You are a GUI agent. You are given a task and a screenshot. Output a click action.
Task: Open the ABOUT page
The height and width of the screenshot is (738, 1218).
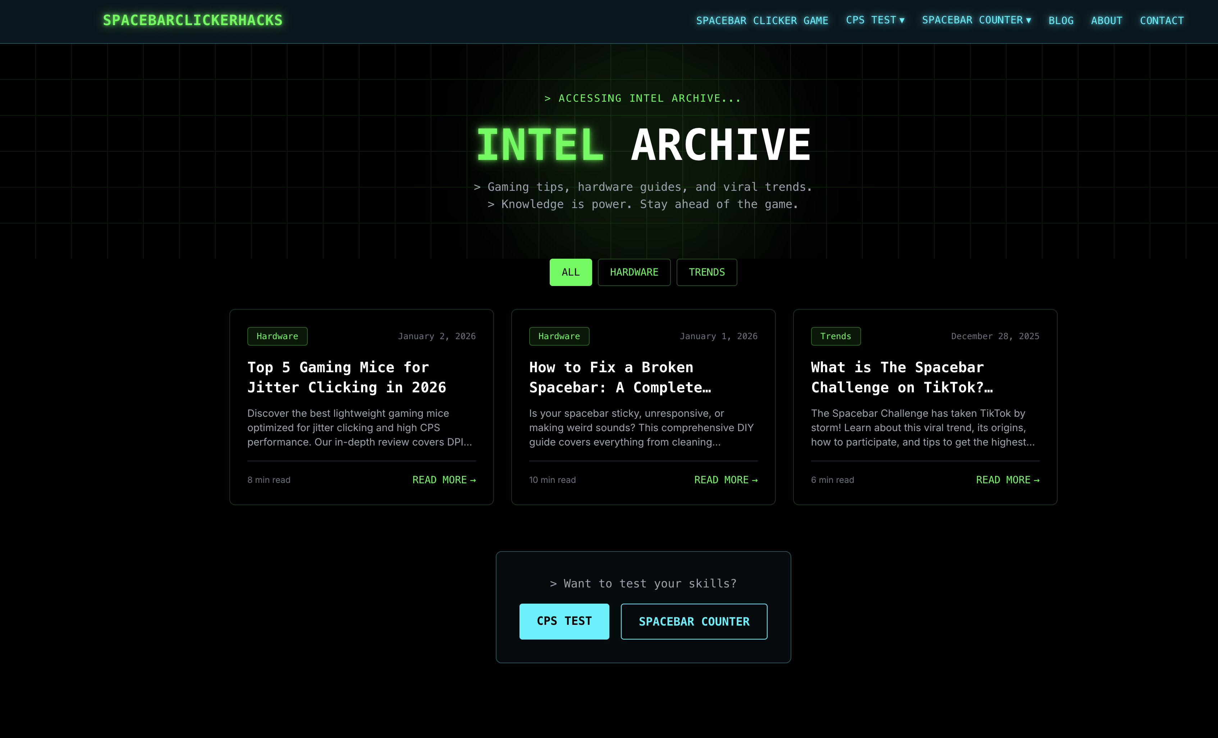[1107, 20]
